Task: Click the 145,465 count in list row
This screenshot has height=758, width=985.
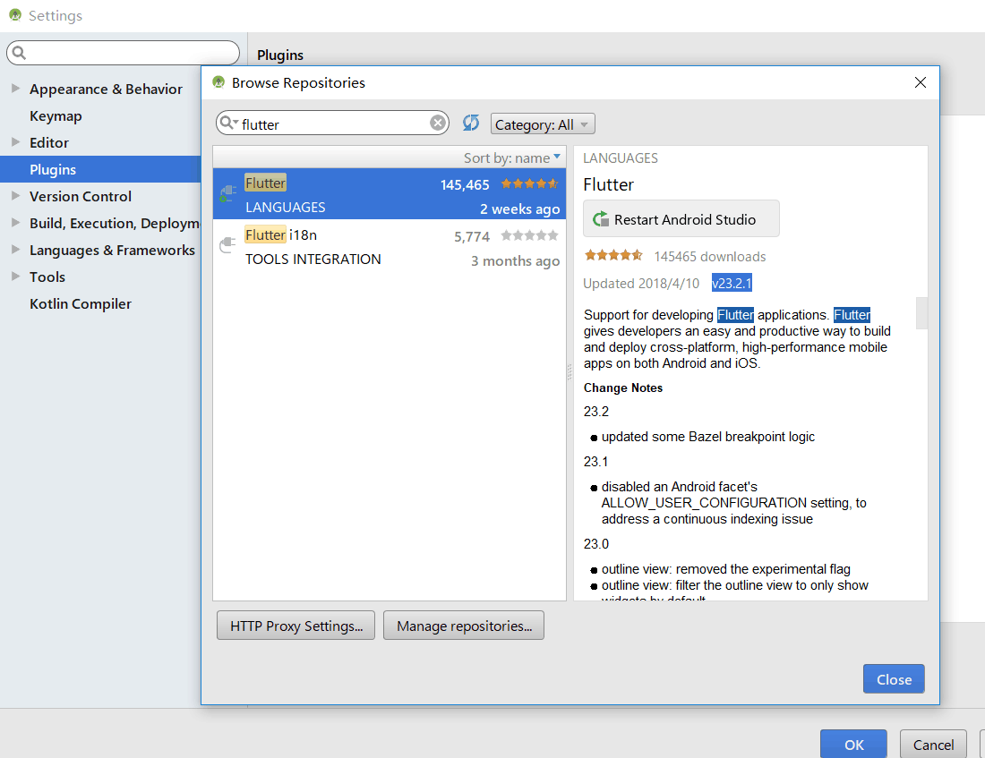Action: 465,184
